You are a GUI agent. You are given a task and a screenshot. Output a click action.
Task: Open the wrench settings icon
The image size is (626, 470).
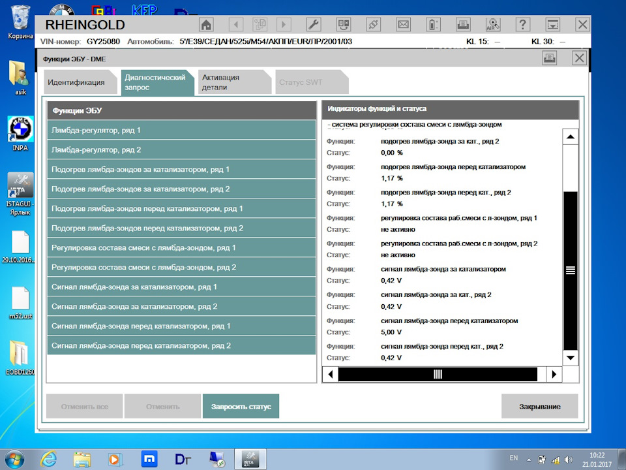(314, 25)
